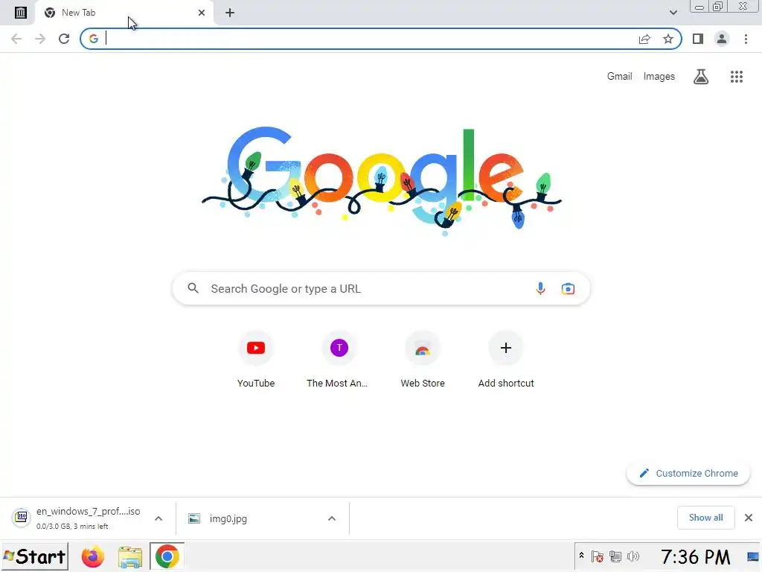Click the Chrome taskbar icon
The width and height of the screenshot is (762, 572).
tap(167, 556)
